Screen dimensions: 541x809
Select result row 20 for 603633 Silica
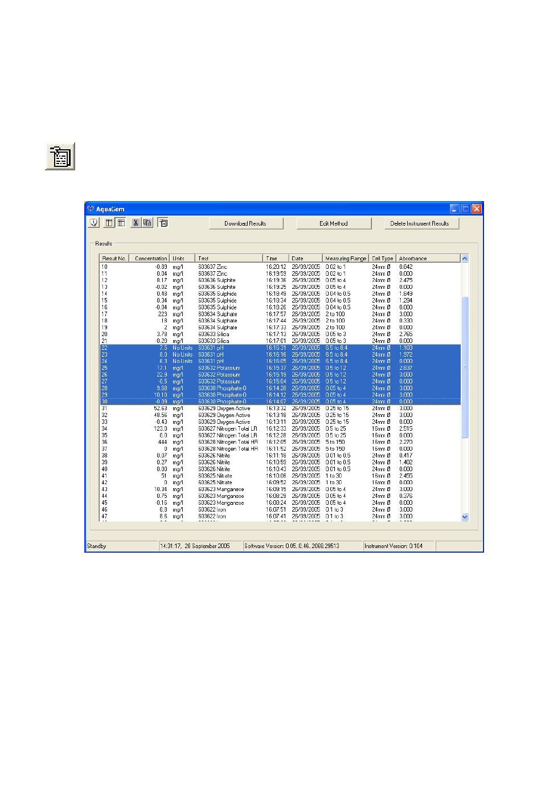click(x=280, y=334)
